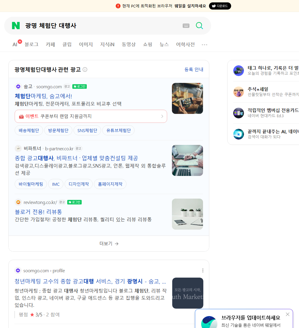
Task: Switch to the 카페 tab
Action: pos(50,44)
